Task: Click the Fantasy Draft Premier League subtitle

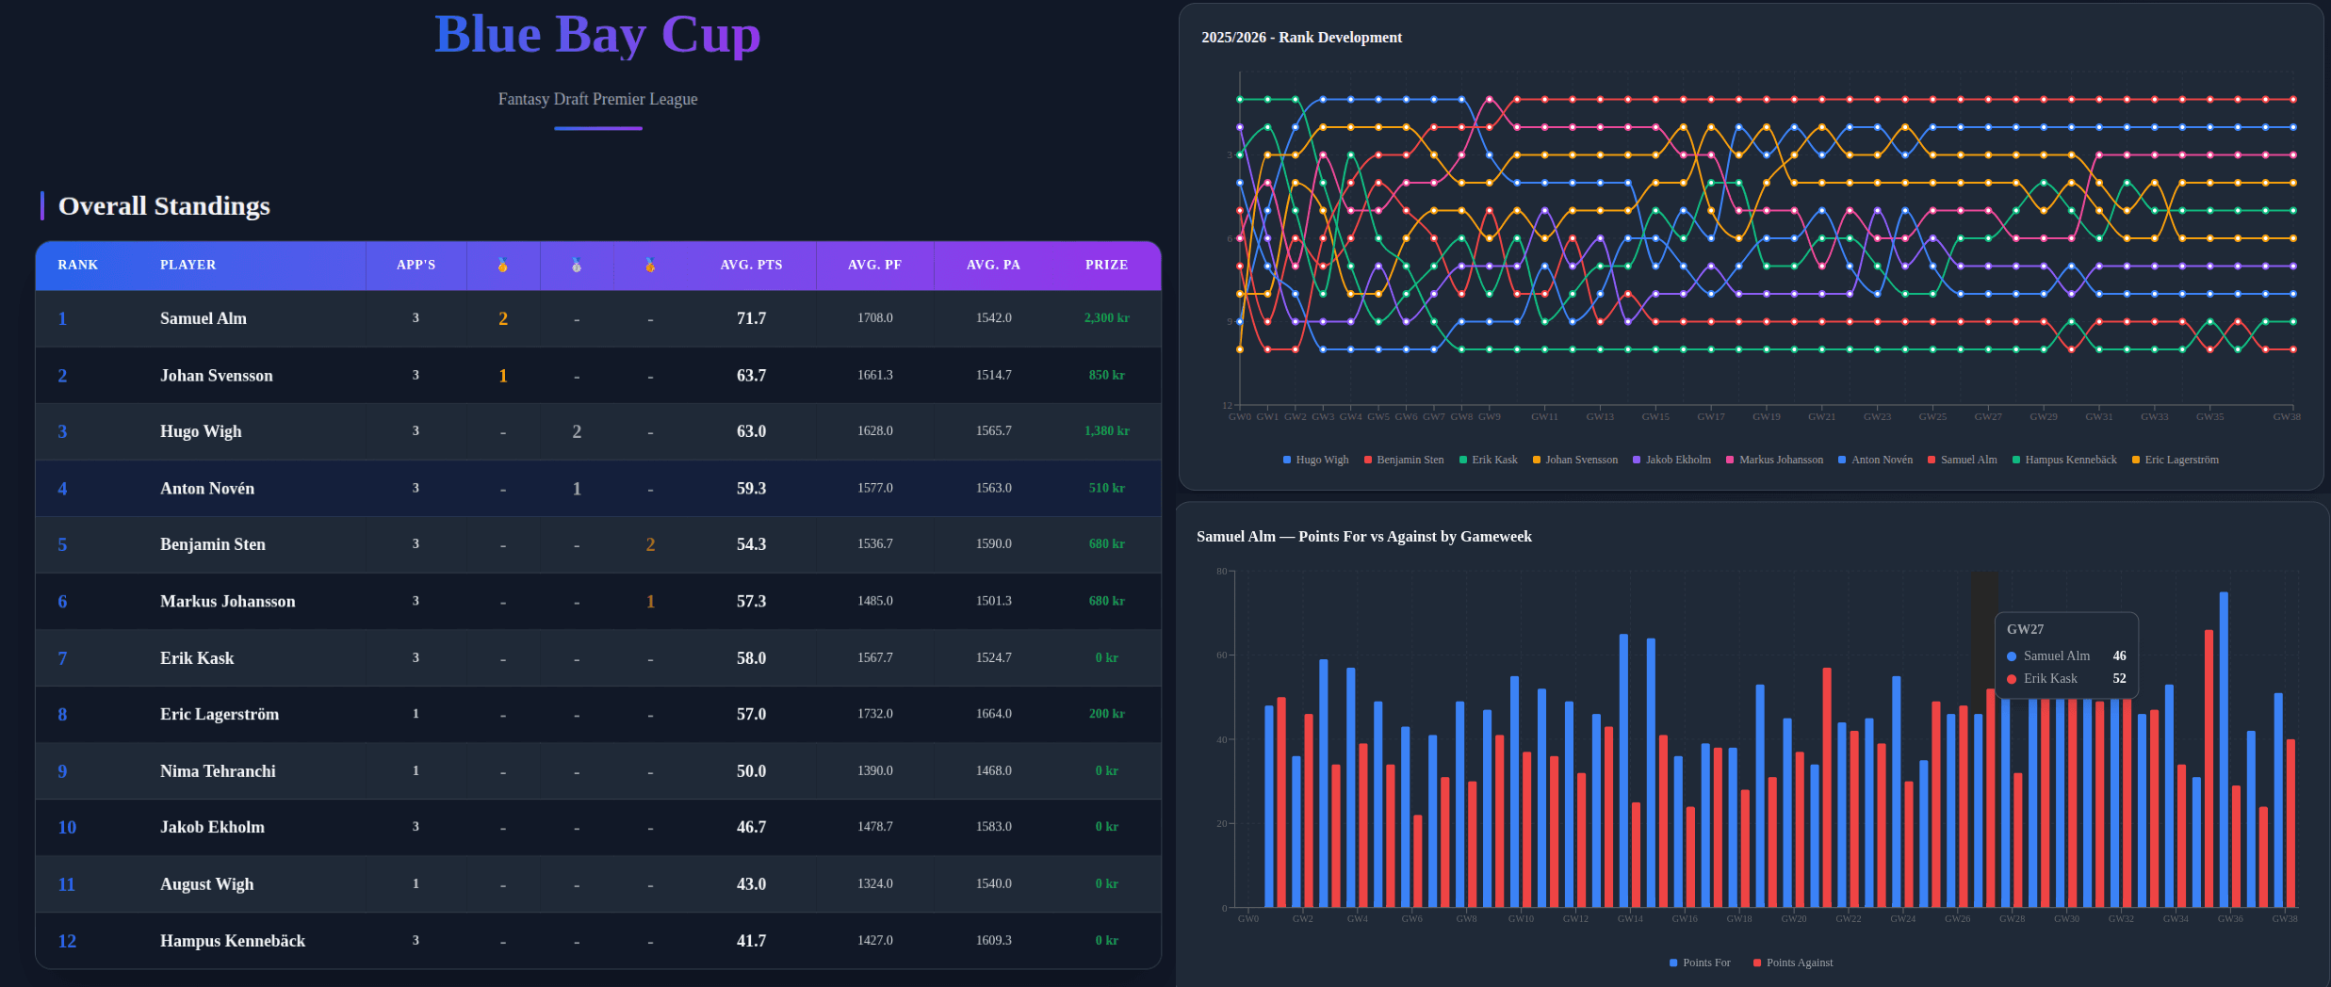Action: click(597, 99)
